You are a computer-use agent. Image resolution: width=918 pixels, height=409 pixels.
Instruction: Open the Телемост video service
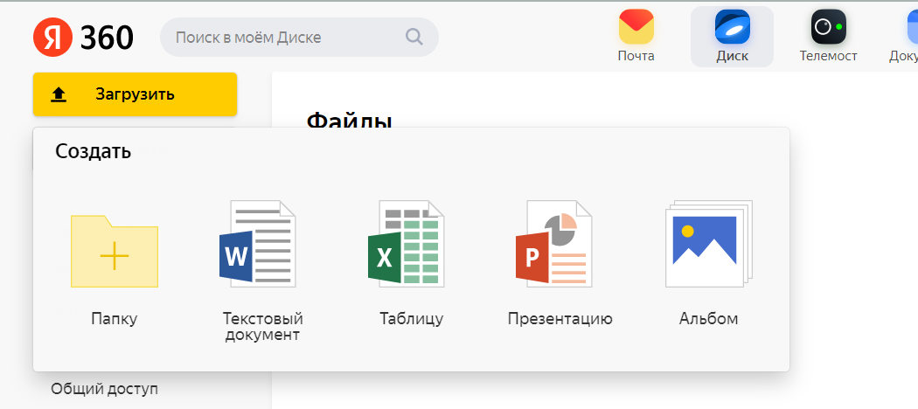pos(829,37)
